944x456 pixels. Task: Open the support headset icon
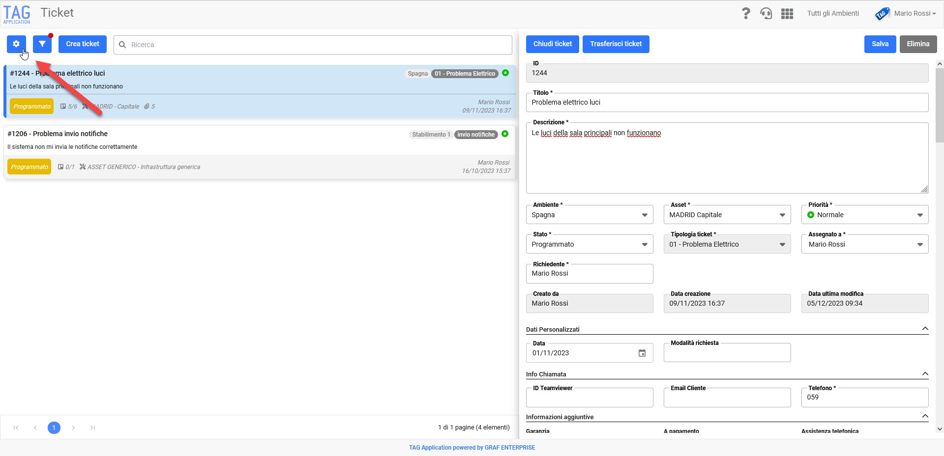pyautogui.click(x=766, y=13)
